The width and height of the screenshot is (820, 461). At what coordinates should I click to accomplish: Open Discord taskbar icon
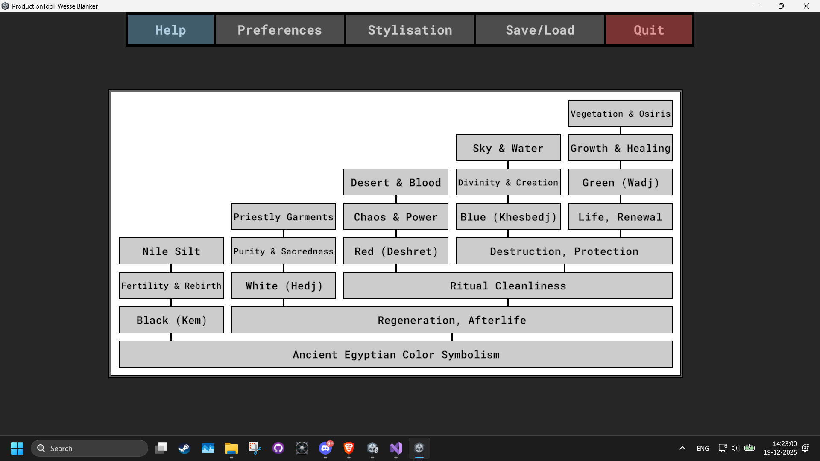pos(325,448)
